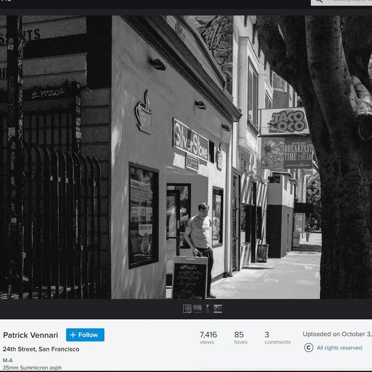Click the plus icon on Follow
Screen dimensions: 372x372
pos(73,335)
